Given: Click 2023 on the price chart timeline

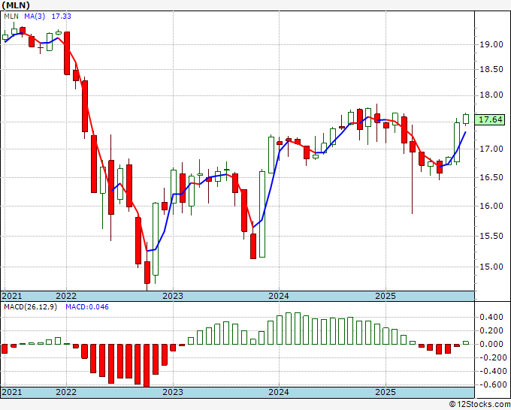Looking at the screenshot, I should pyautogui.click(x=173, y=296).
